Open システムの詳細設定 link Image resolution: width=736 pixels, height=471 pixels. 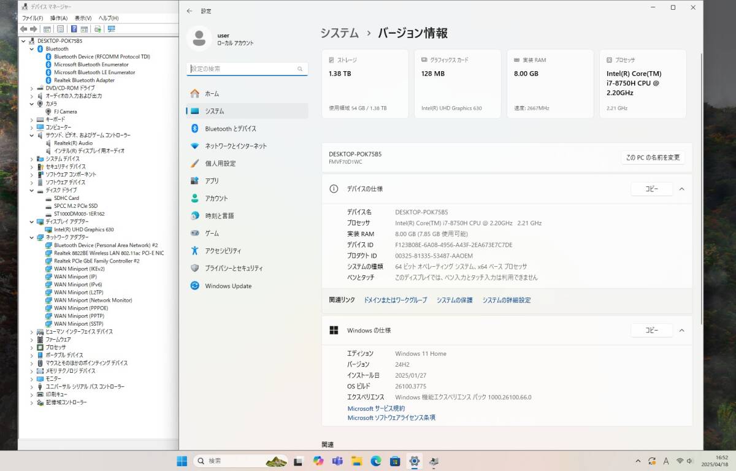click(x=507, y=301)
